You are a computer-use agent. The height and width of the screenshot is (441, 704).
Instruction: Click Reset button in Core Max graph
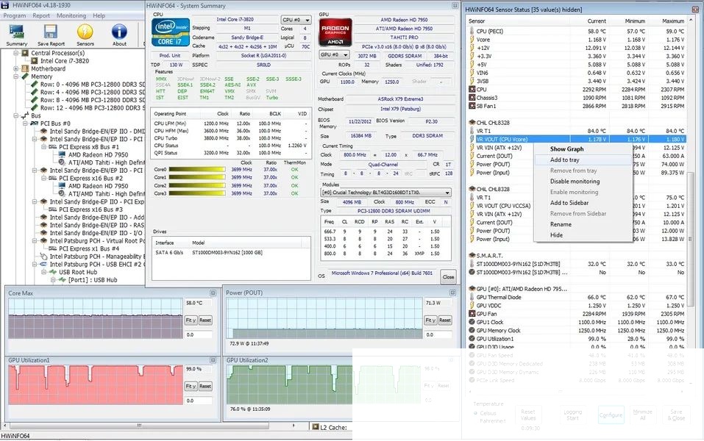click(205, 320)
